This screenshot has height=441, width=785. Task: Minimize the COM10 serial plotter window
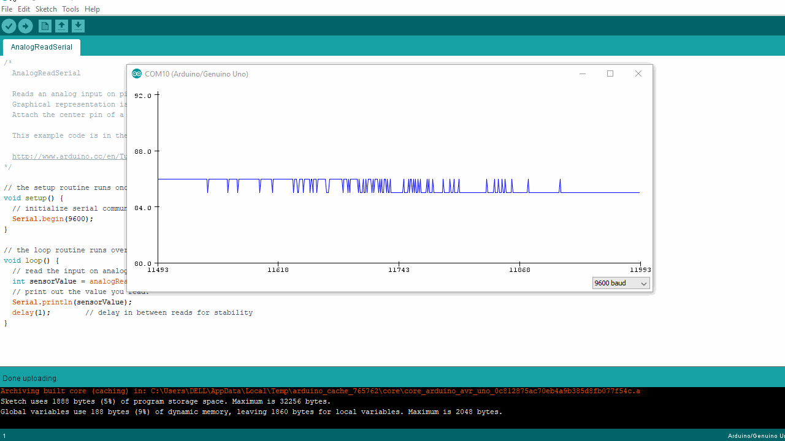[x=583, y=73]
